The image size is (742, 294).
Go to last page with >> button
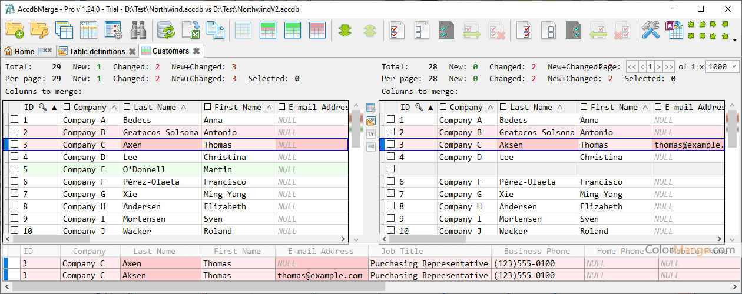[668, 67]
